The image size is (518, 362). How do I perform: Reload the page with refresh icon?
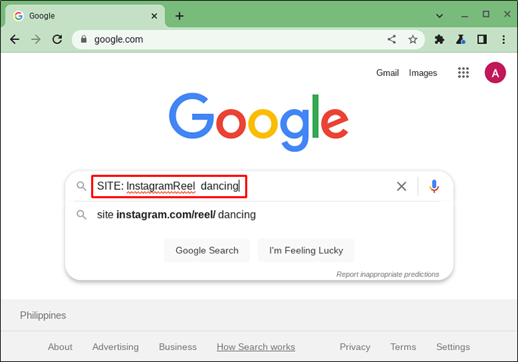click(x=57, y=39)
